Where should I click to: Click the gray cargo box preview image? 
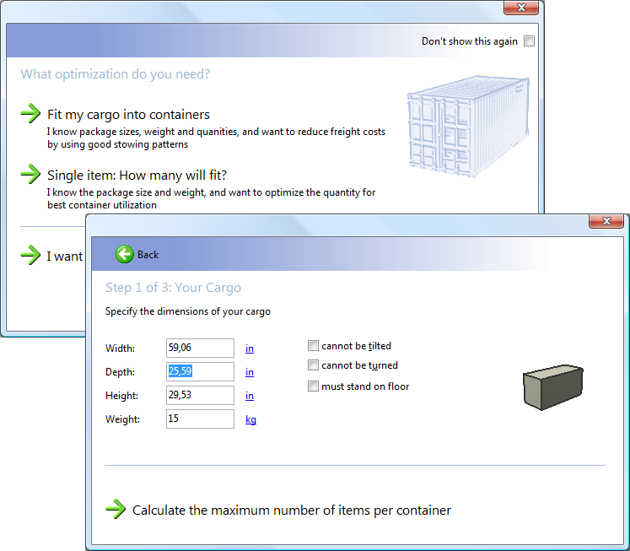tap(552, 387)
